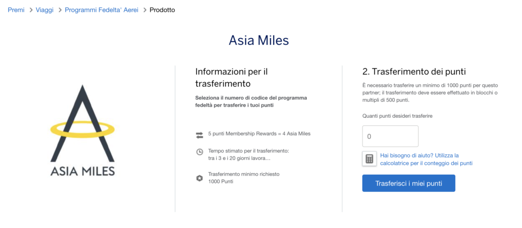Click the chevron arrow after Viaggi breadcrumb
The image size is (522, 228).
pos(60,10)
